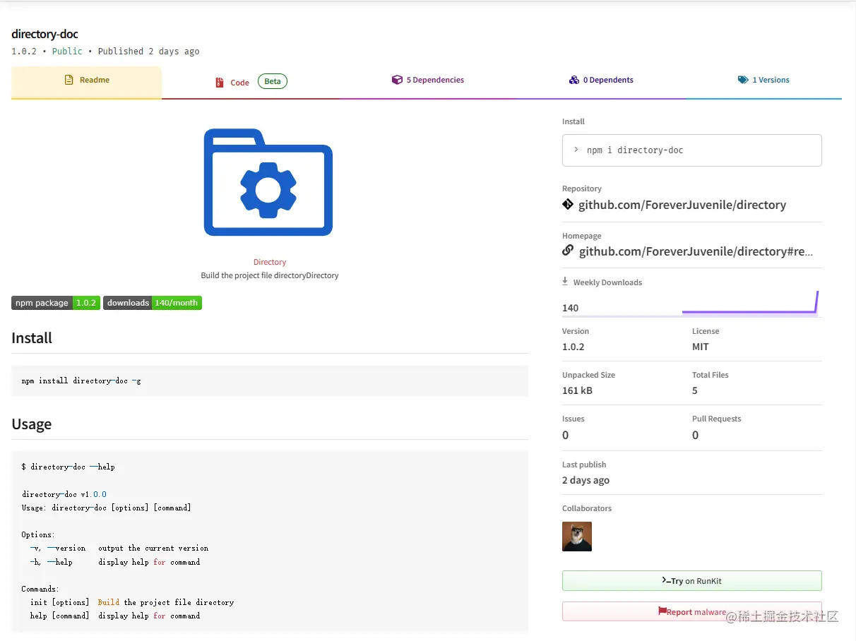Click the Readme document icon
The height and width of the screenshot is (641, 856).
[69, 80]
